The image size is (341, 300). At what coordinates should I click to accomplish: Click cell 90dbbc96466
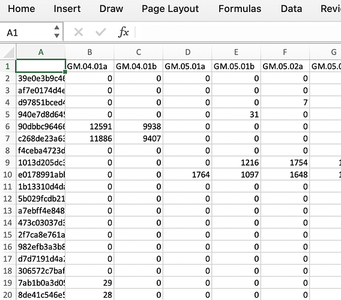pos(41,127)
